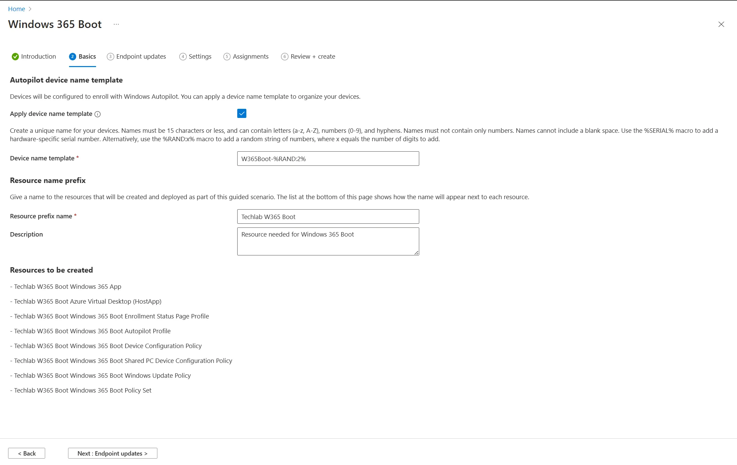Open the Assignments tab
This screenshot has width=737, height=465.
tap(250, 57)
